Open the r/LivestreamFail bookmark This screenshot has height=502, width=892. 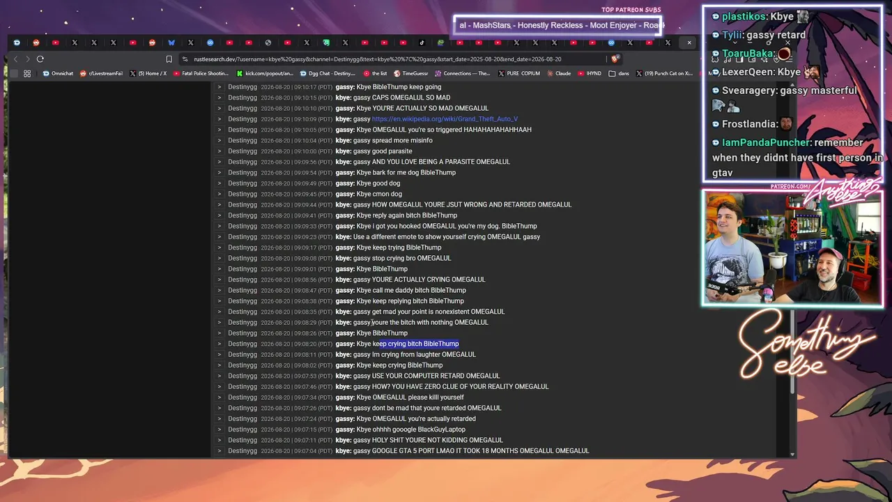[102, 73]
